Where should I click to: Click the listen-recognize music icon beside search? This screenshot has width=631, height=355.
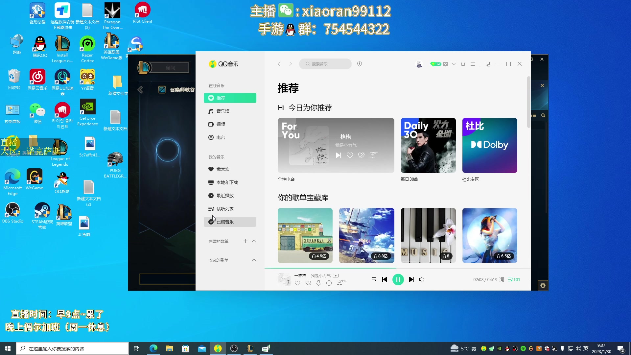pyautogui.click(x=360, y=64)
